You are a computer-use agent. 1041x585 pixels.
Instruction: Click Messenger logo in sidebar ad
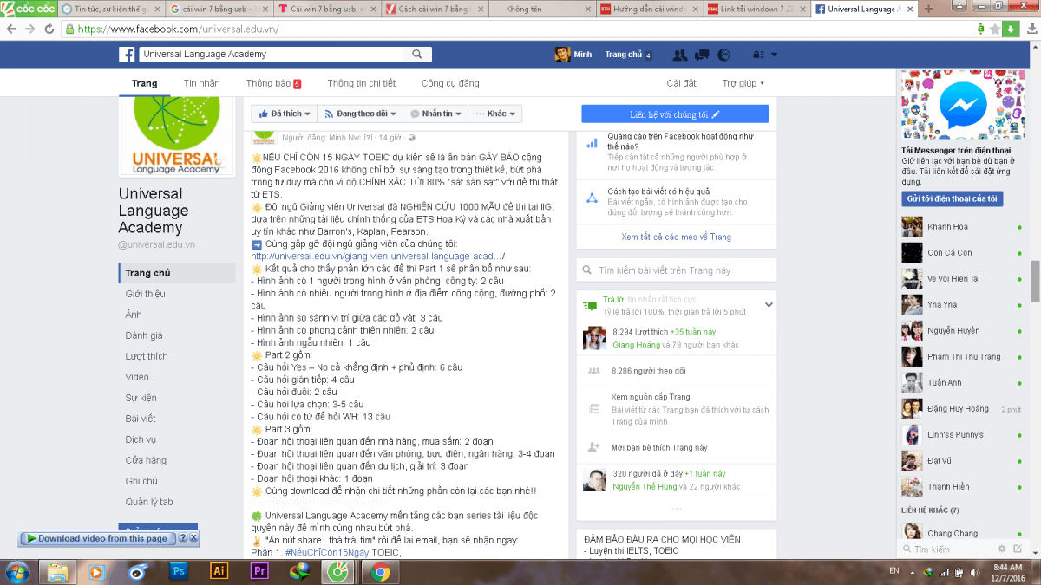[962, 107]
